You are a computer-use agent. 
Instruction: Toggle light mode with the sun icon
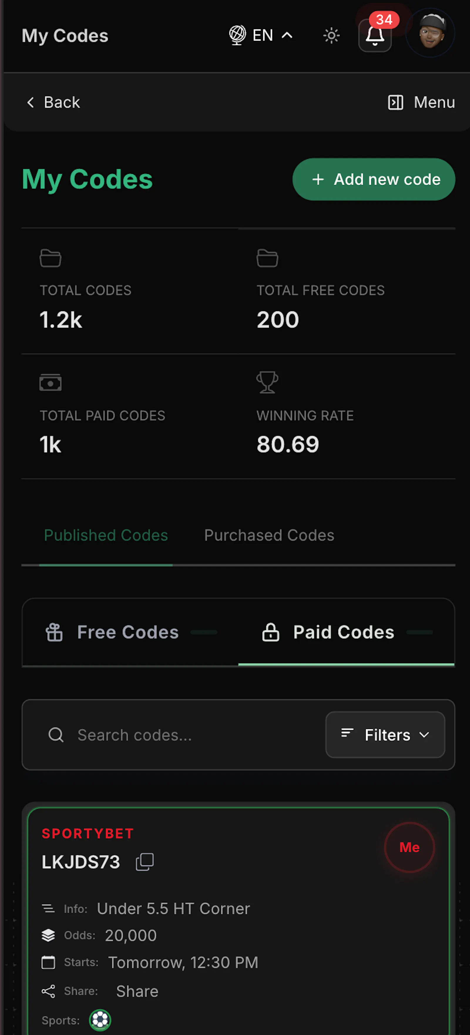pyautogui.click(x=331, y=35)
